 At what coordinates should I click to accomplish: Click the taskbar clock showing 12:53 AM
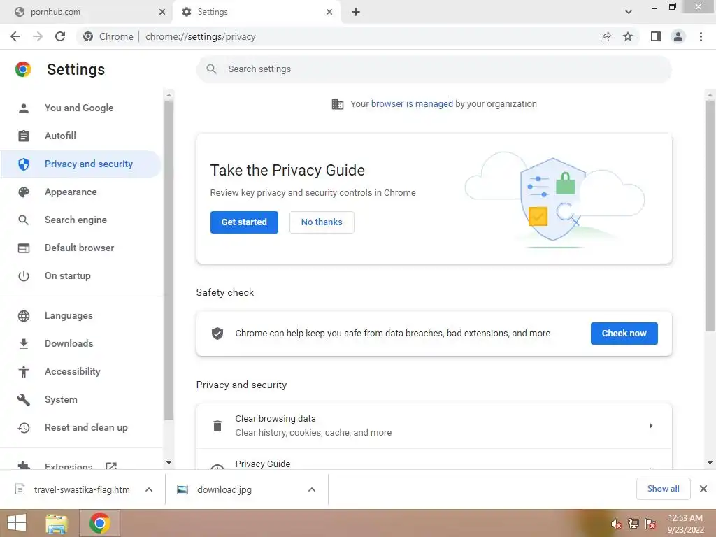click(685, 524)
